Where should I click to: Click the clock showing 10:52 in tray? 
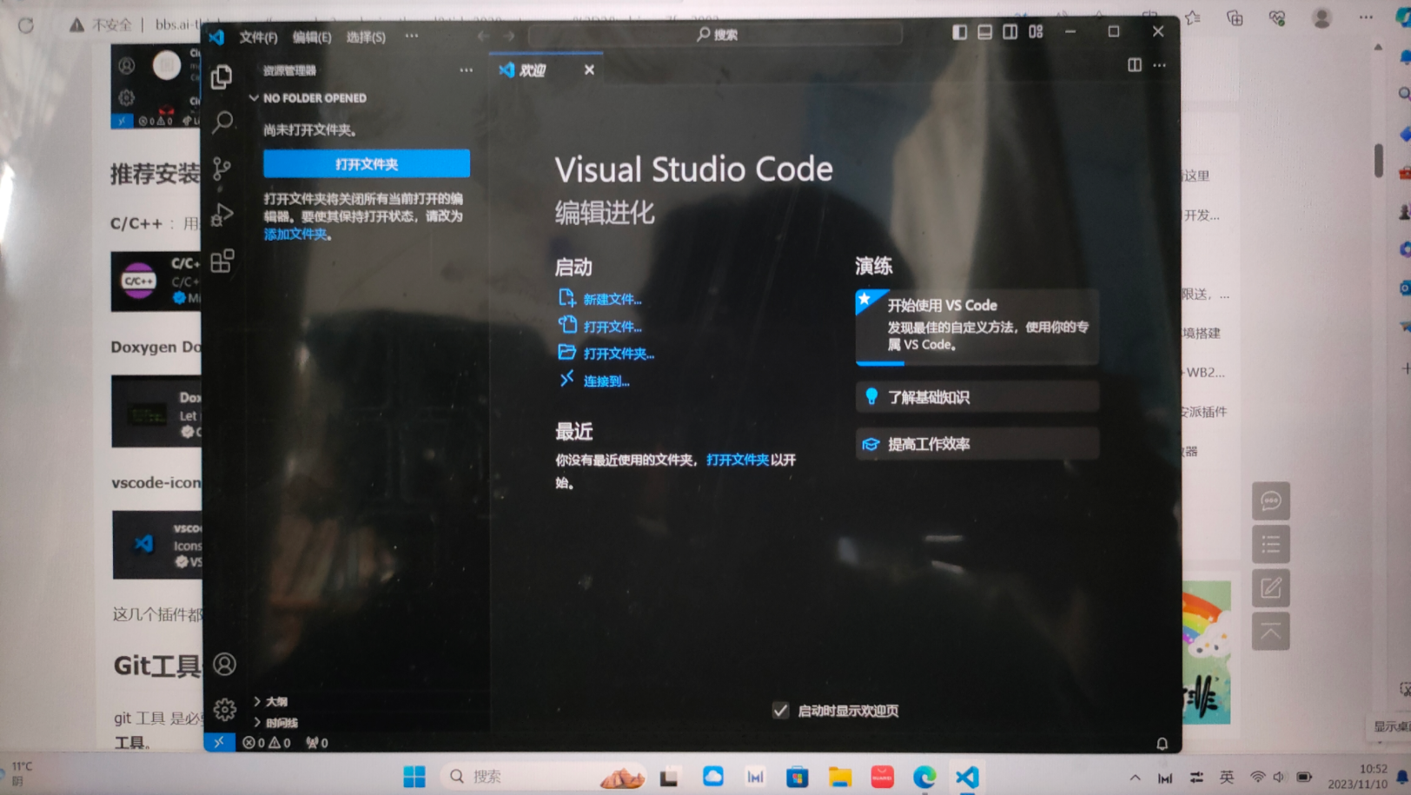[x=1374, y=768]
